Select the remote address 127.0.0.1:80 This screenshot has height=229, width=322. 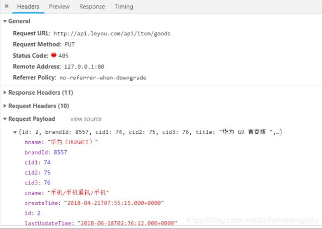(84, 66)
